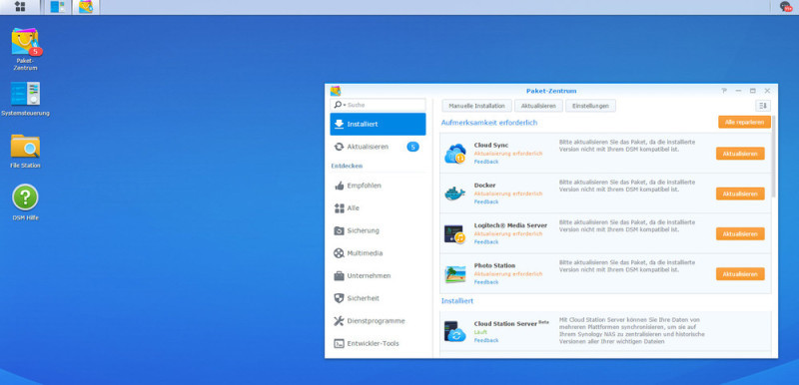The width and height of the screenshot is (799, 385).
Task: Click the package list vertical scrollbar
Action: point(773,157)
